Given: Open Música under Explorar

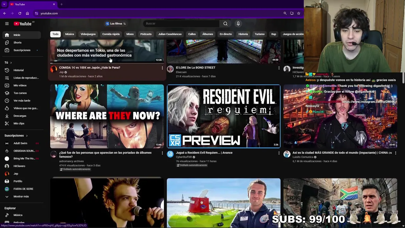Looking at the screenshot, I should pos(21,215).
